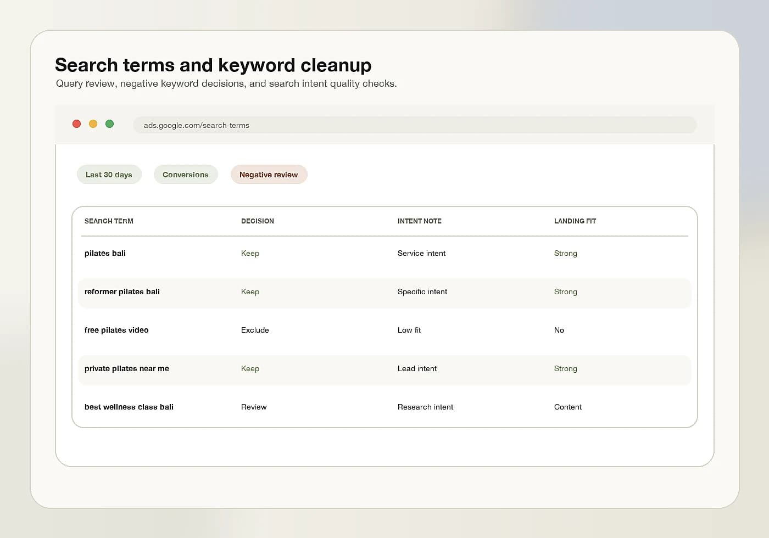The image size is (769, 538).
Task: Click the green maximize window dot
Action: pyautogui.click(x=110, y=124)
